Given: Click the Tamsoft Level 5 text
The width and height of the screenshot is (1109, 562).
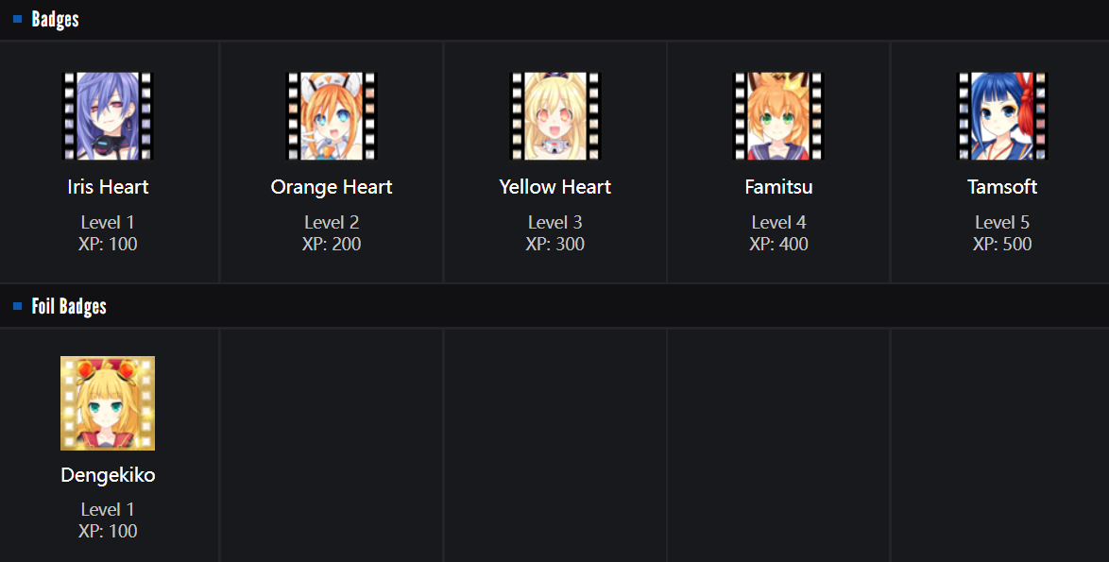Looking at the screenshot, I should (1002, 222).
